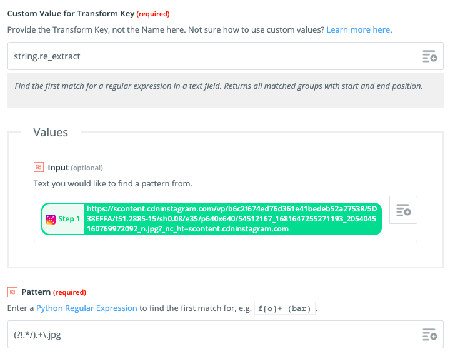Click the Input (optional) label

[75, 168]
